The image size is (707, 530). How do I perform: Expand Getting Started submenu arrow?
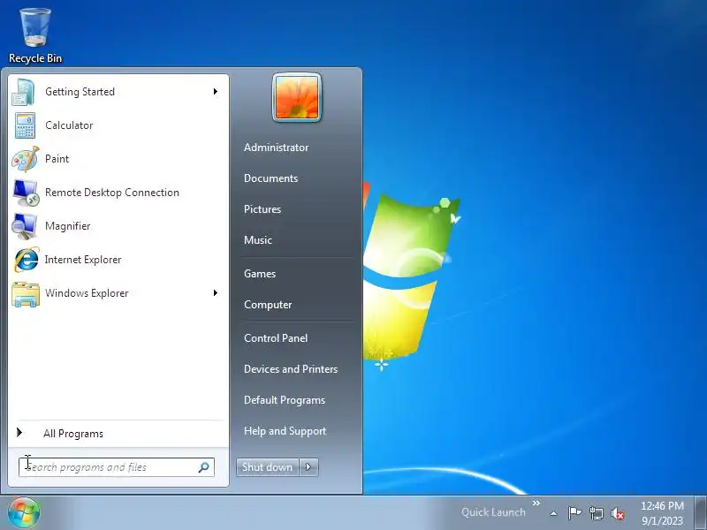click(x=216, y=92)
